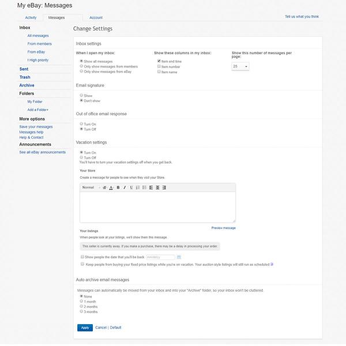Select Don't show email signature
The image size is (346, 346).
(x=81, y=100)
